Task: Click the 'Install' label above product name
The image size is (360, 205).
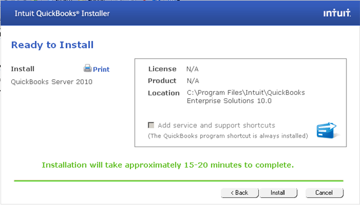Action: (22, 69)
